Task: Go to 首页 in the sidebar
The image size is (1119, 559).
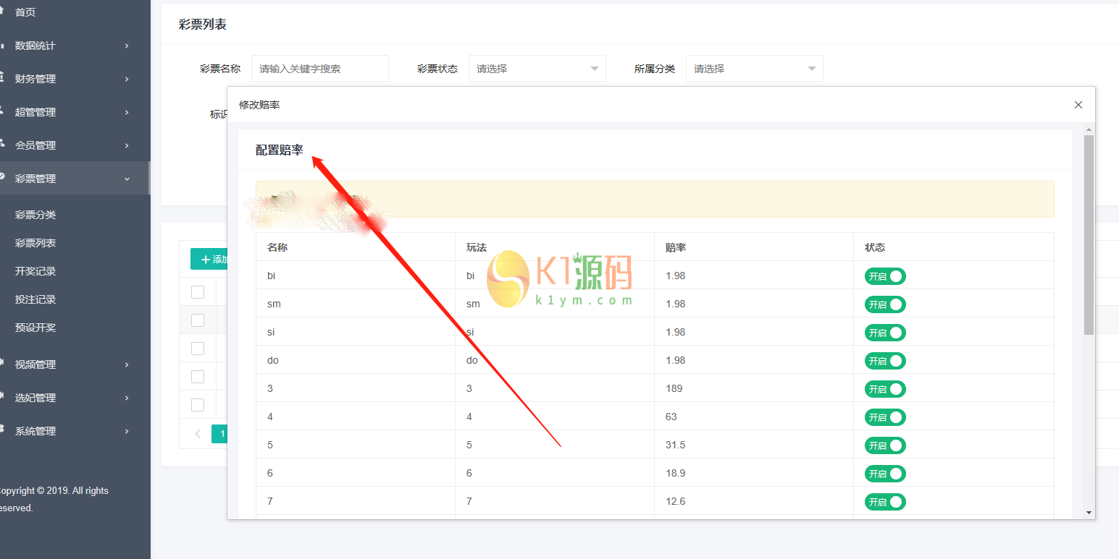Action: click(25, 12)
